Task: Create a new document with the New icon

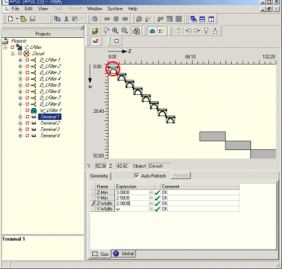Action: [10, 19]
